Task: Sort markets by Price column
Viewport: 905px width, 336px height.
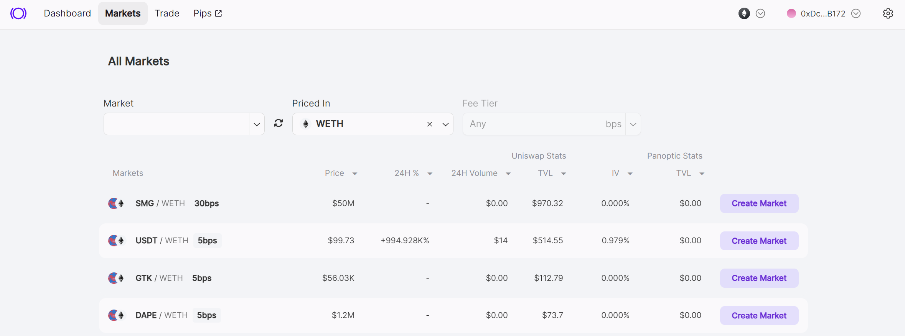Action: coord(341,173)
